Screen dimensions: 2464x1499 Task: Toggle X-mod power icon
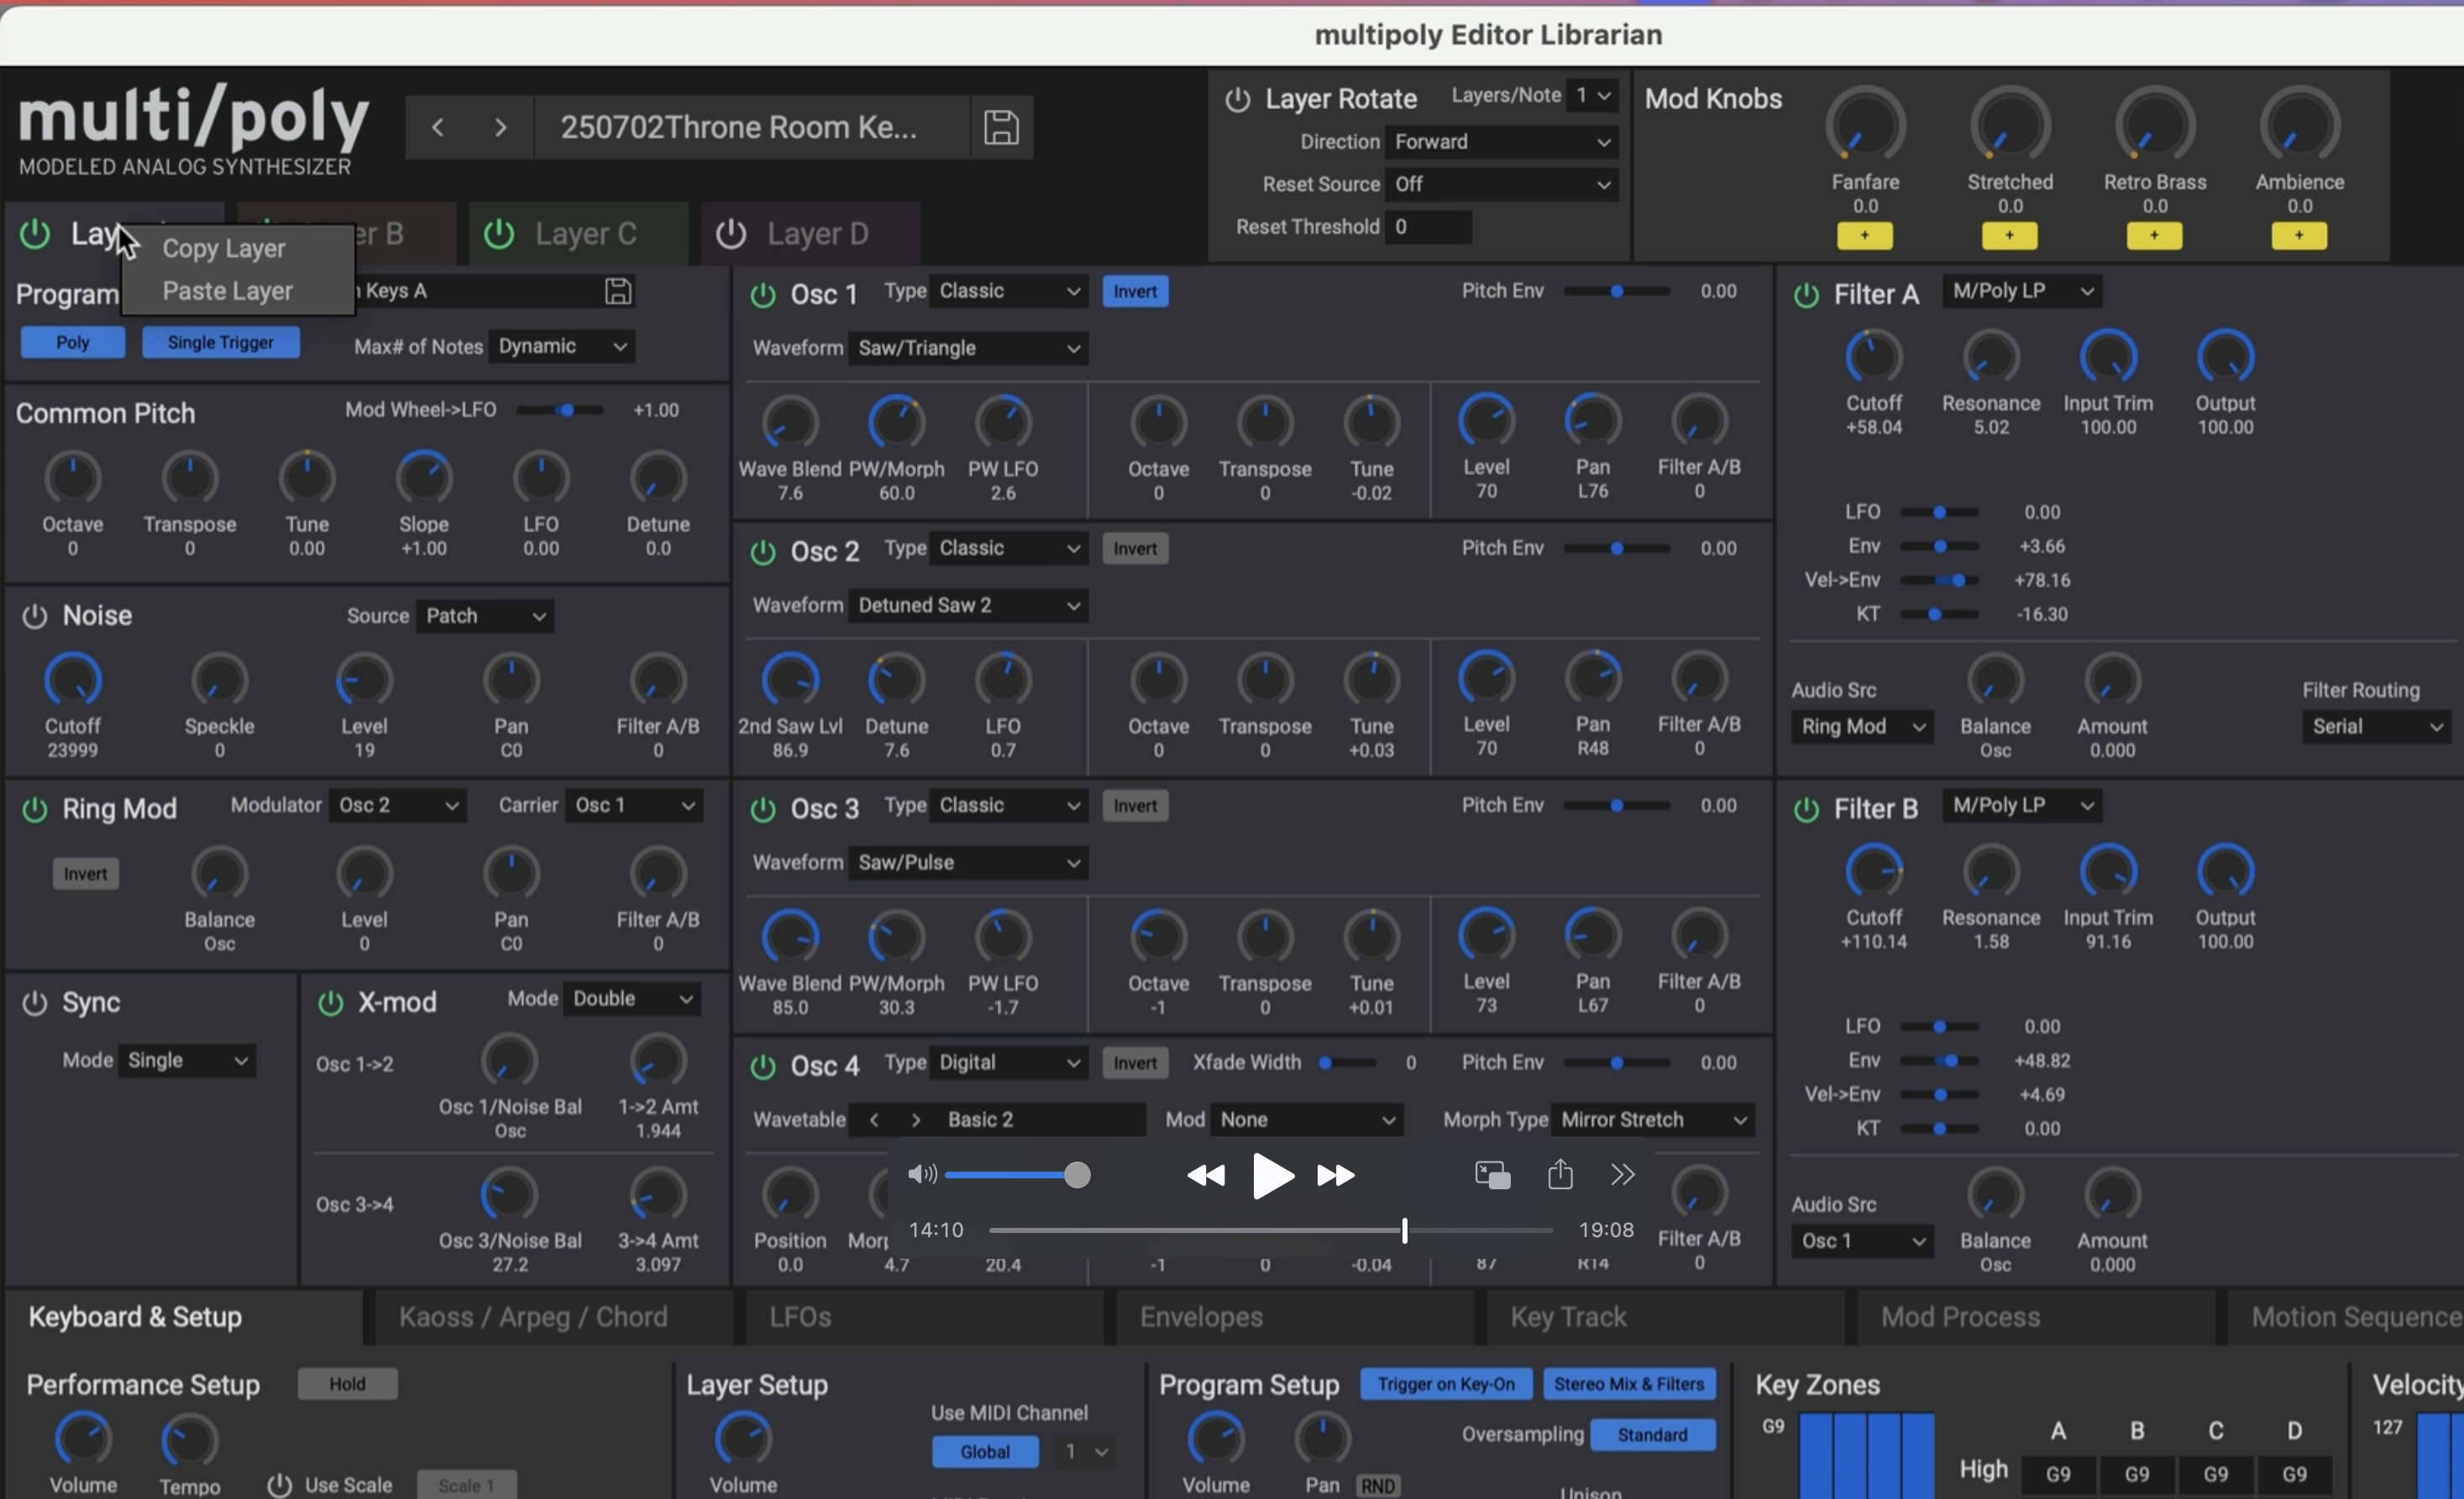330,1002
